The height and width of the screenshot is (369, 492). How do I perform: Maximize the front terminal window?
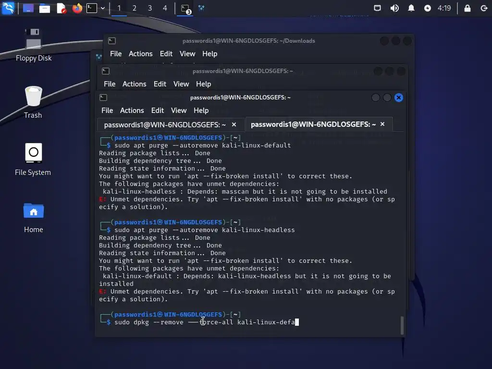(x=387, y=98)
